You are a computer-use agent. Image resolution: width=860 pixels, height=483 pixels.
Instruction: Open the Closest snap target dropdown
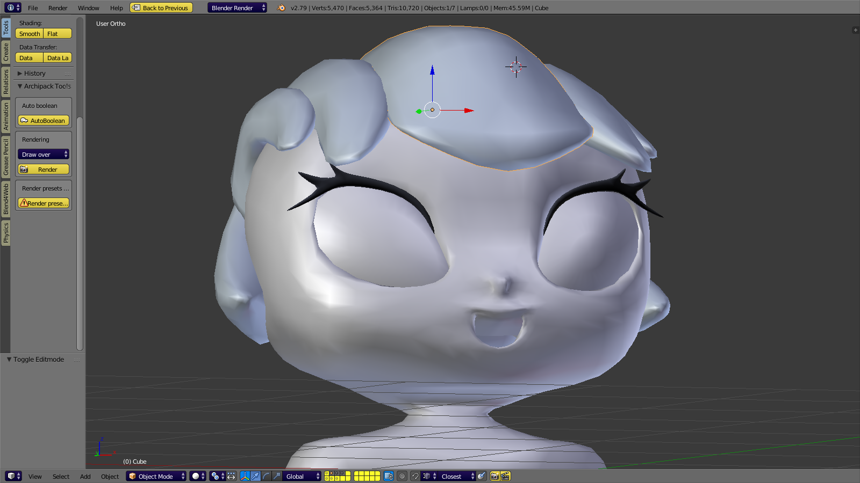[457, 476]
